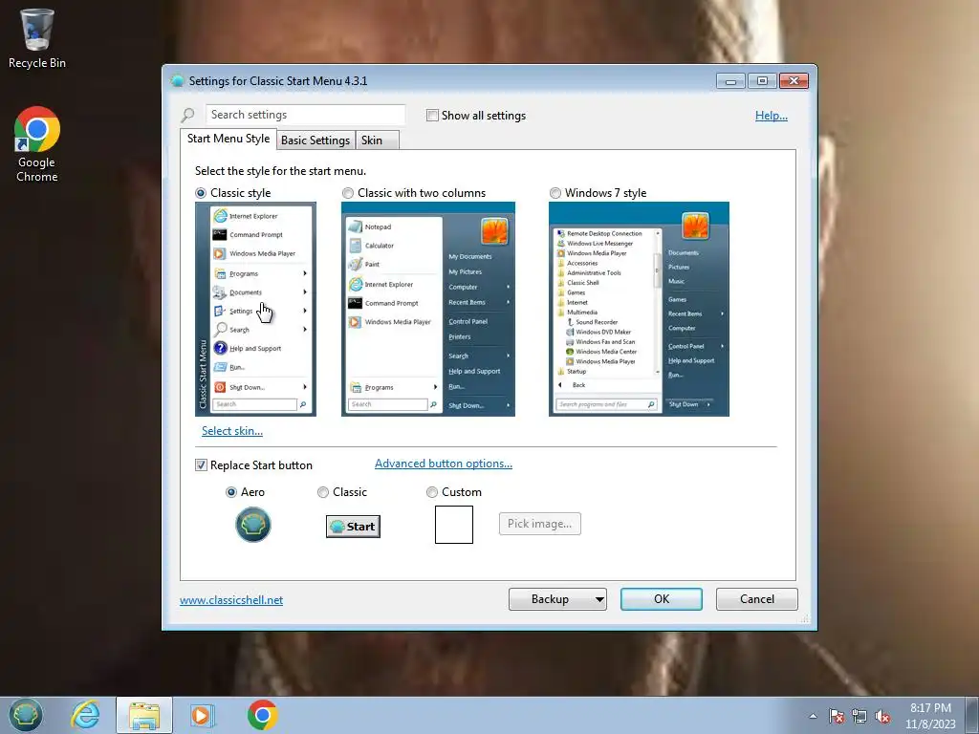Screen dimensions: 979x734
Task: Minimize the Classic Start Menu settings window
Action: tap(730, 81)
